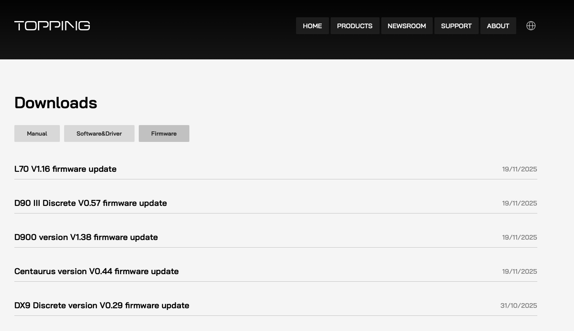574x331 pixels.
Task: Open D90 III Discrete V0.57 firmware update
Action: pos(91,203)
